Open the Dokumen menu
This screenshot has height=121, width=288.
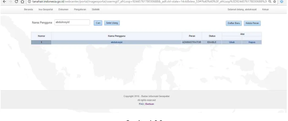63,10
